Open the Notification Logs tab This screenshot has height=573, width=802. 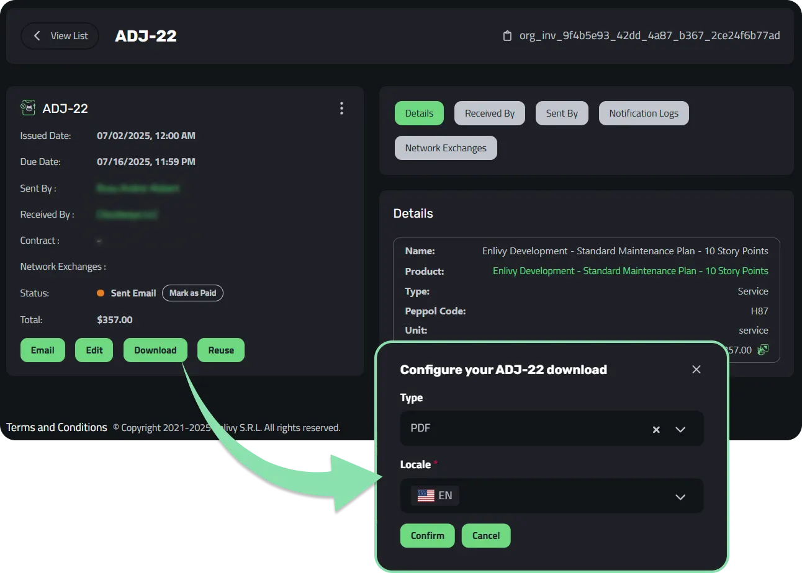point(644,113)
